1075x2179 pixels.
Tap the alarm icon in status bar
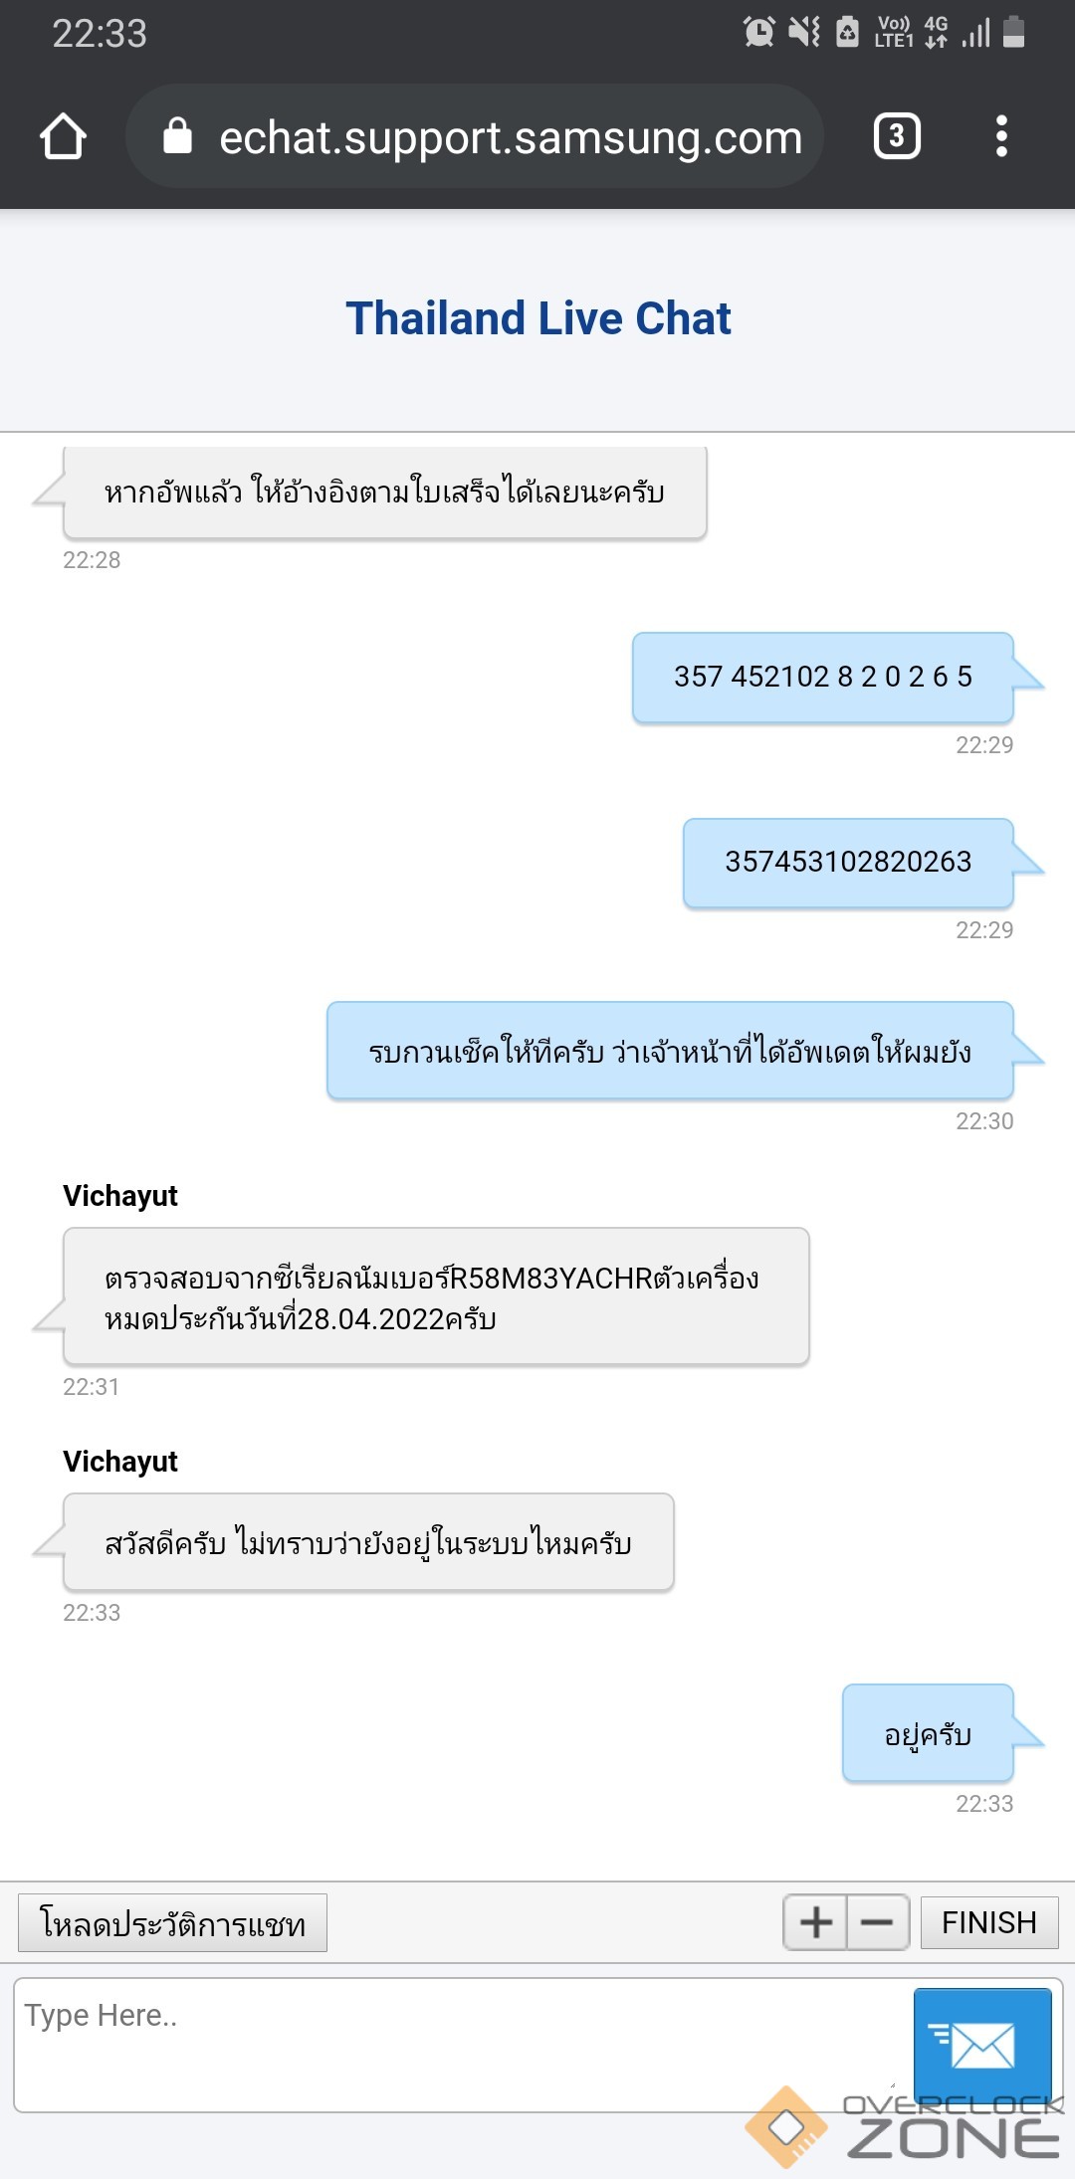click(758, 32)
